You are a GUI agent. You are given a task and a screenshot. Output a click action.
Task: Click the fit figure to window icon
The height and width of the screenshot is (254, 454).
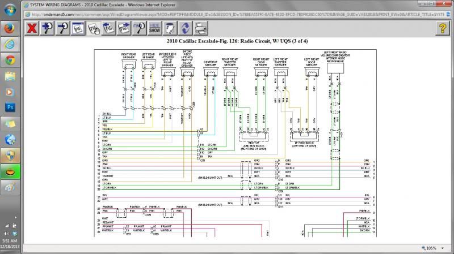[78, 28]
